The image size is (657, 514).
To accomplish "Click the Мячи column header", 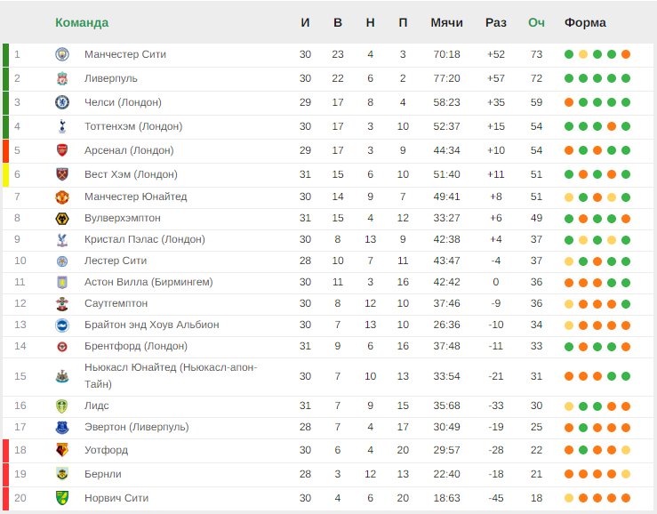I will [446, 22].
